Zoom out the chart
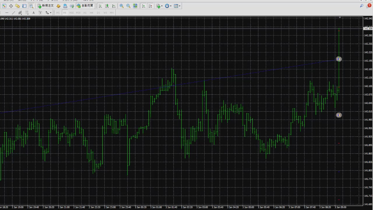Screen dimensions: 373x210 click(128, 6)
